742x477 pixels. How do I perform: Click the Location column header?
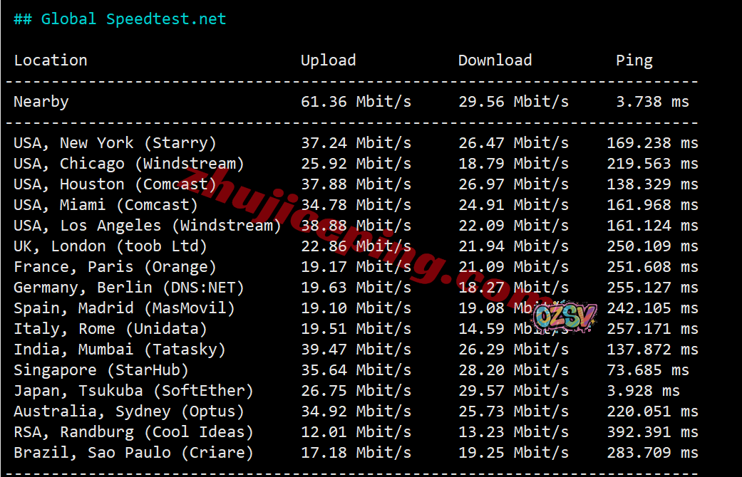[51, 60]
